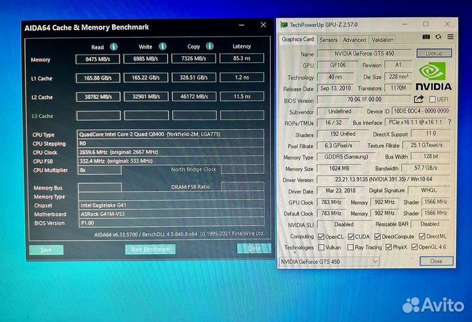
Task: Click GPU-Z title bar app icon
Action: coord(284,25)
